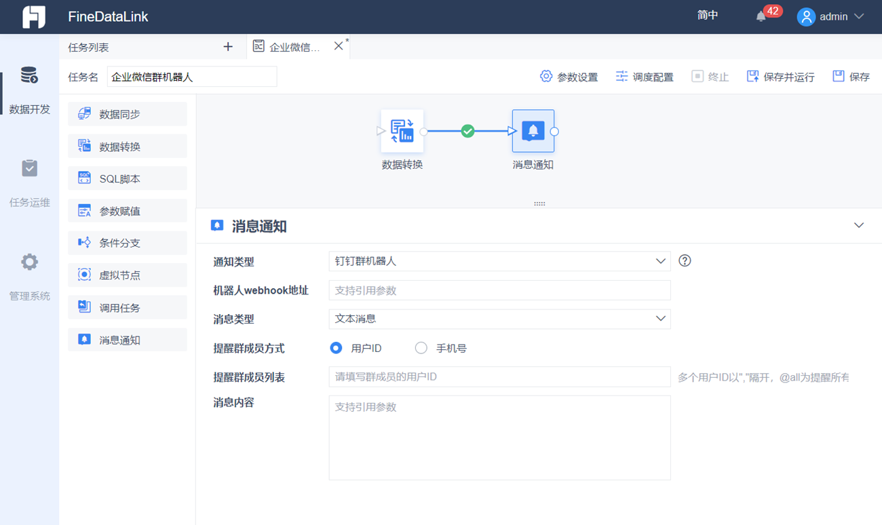Click the 数据同步 palette label
882x525 pixels.
pos(120,115)
